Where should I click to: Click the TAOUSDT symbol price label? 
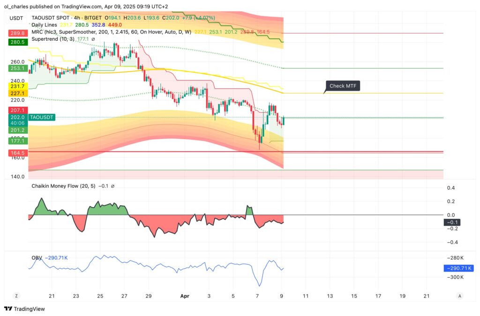pos(41,117)
